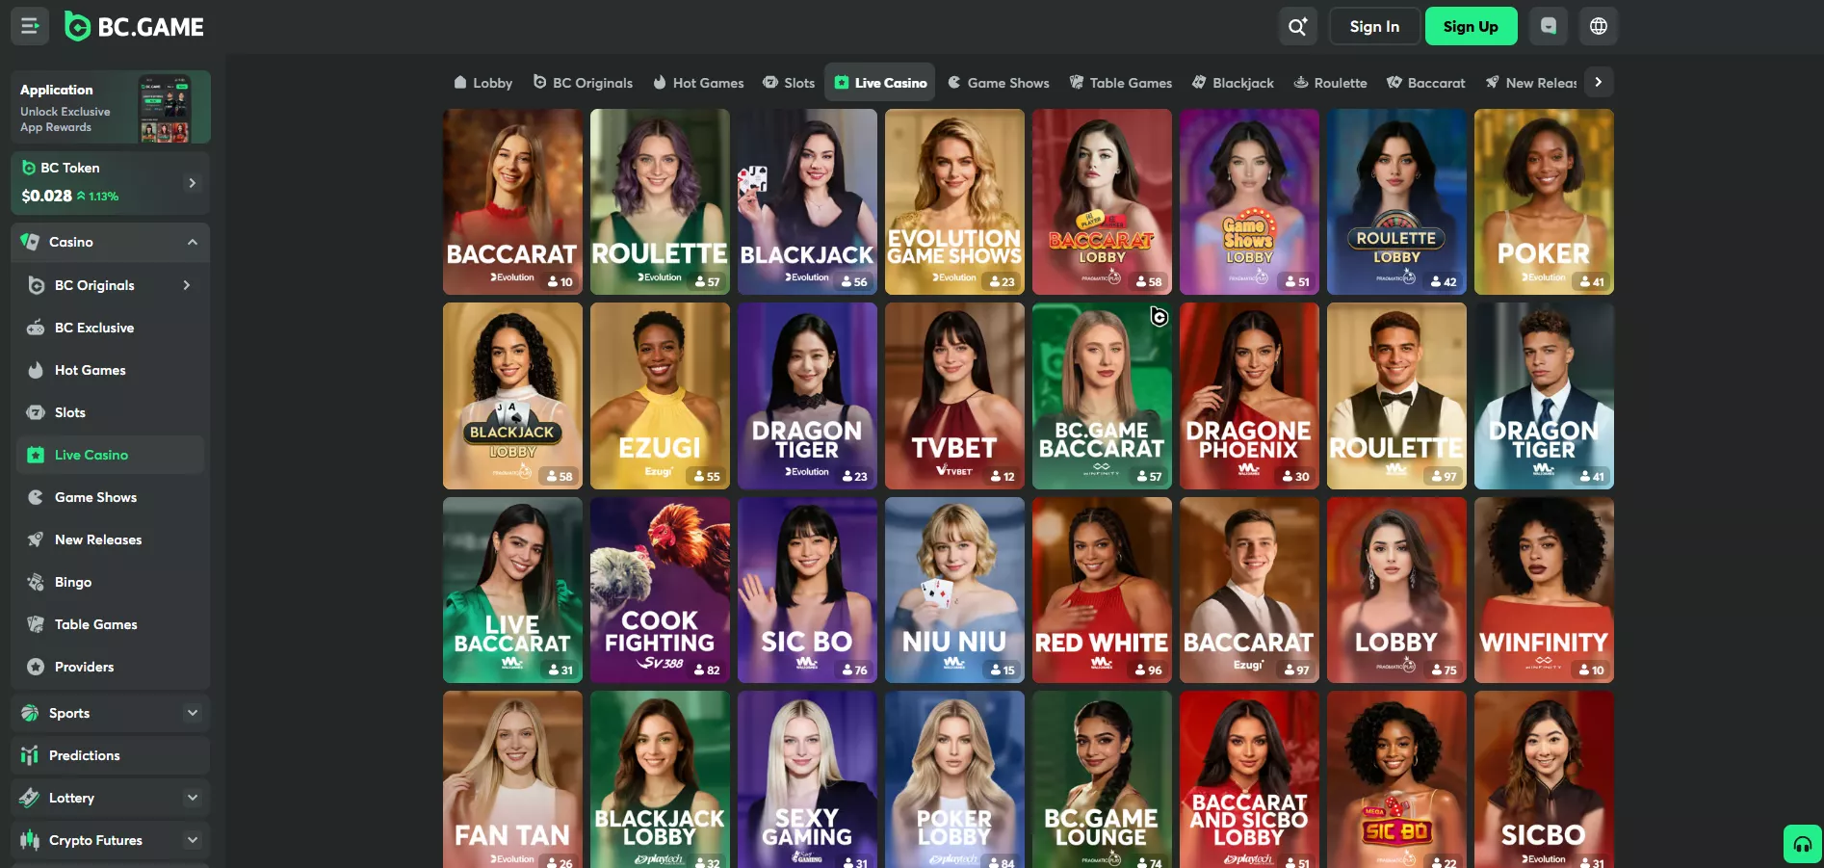Show more category tabs with right arrow
The width and height of the screenshot is (1824, 868).
(1599, 82)
